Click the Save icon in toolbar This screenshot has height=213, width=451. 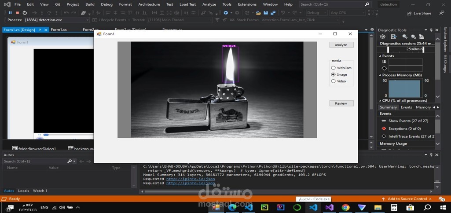266,13
